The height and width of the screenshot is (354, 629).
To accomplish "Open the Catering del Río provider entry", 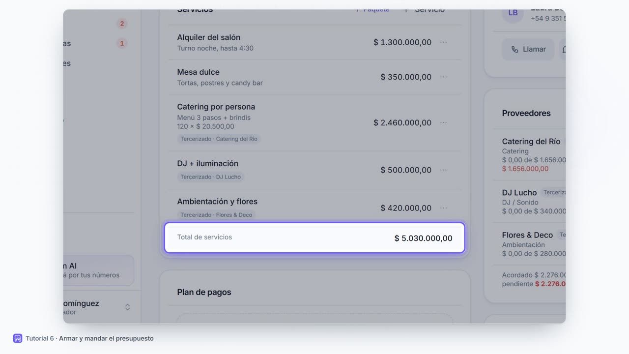I will click(x=529, y=155).
